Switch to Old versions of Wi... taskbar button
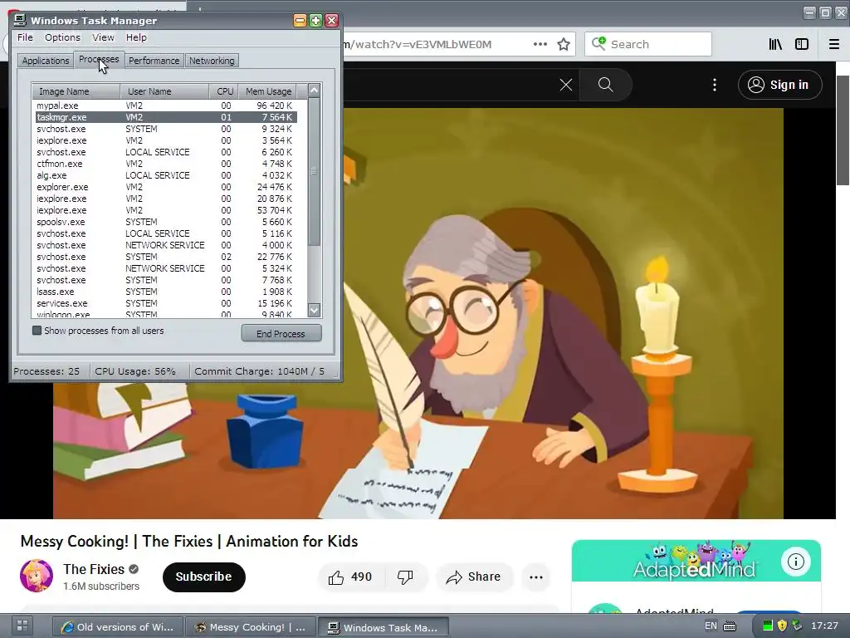Viewport: 850px width, 638px height. (x=118, y=627)
